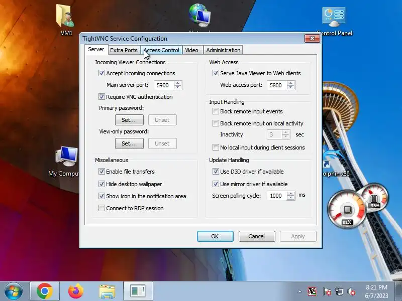Switch to the Access Control tab
The width and height of the screenshot is (402, 301).
(161, 50)
